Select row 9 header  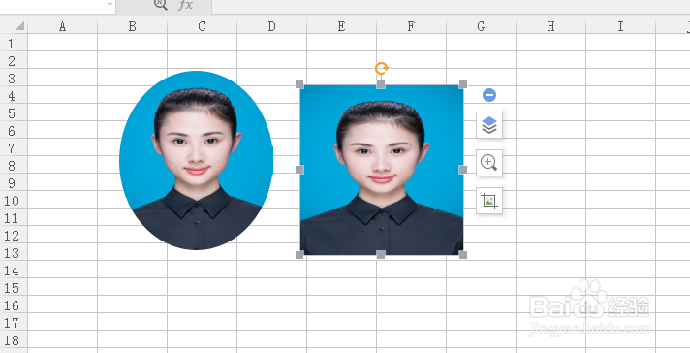(14, 182)
